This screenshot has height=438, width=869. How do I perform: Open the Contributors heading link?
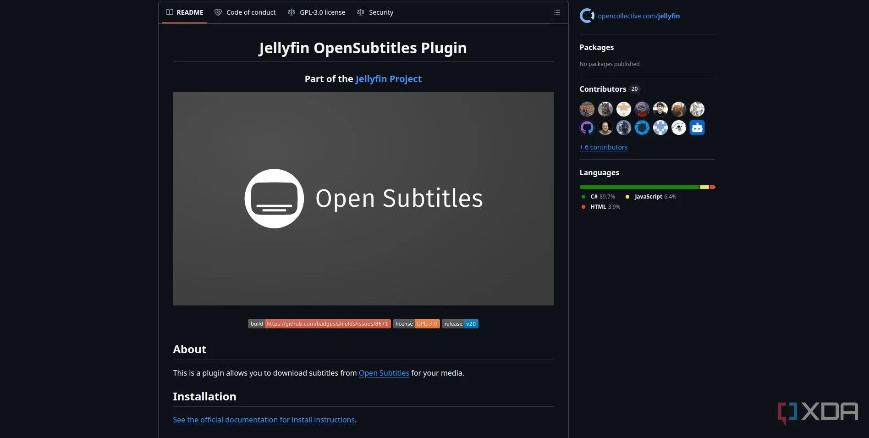tap(603, 89)
